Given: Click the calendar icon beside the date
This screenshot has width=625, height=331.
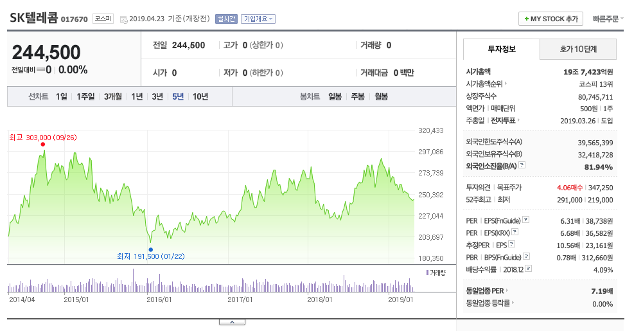Looking at the screenshot, I should (123, 19).
